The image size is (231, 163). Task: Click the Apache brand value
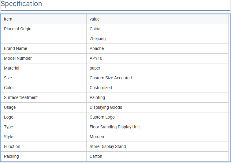click(97, 48)
